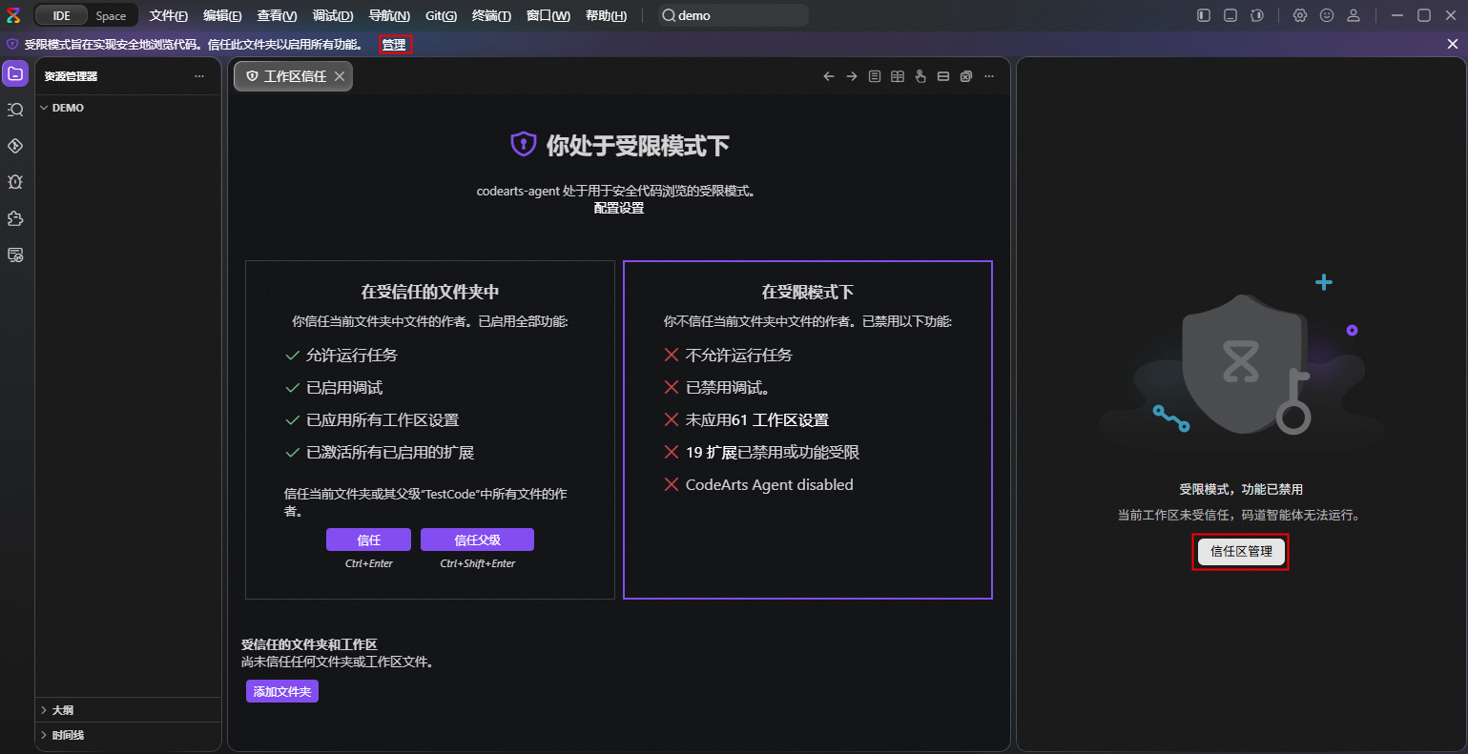Click the 受限模式，功能已禁用 text
Image resolution: width=1468 pixels, height=754 pixels.
coord(1241,489)
